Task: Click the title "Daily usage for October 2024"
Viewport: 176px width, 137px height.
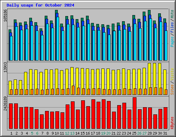Action: coord(40,5)
